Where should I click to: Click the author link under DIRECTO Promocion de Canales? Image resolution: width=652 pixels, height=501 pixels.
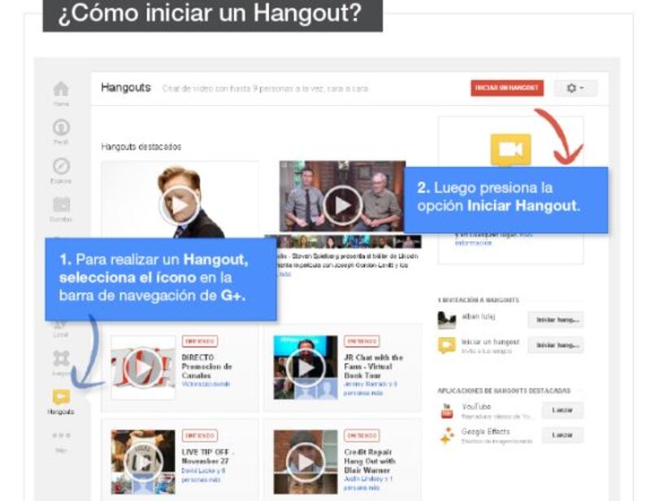coord(206,385)
